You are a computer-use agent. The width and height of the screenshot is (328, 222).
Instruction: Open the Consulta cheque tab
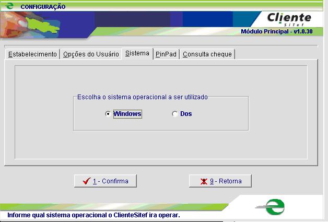[x=207, y=54]
